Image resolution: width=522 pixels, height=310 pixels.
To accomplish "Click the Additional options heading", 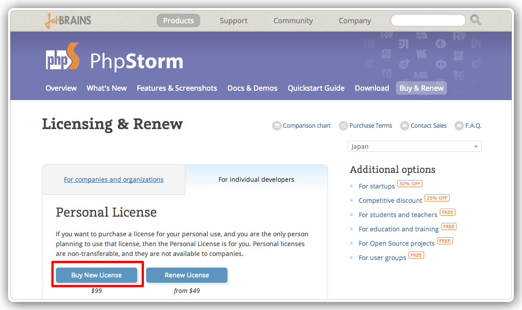I will 392,170.
